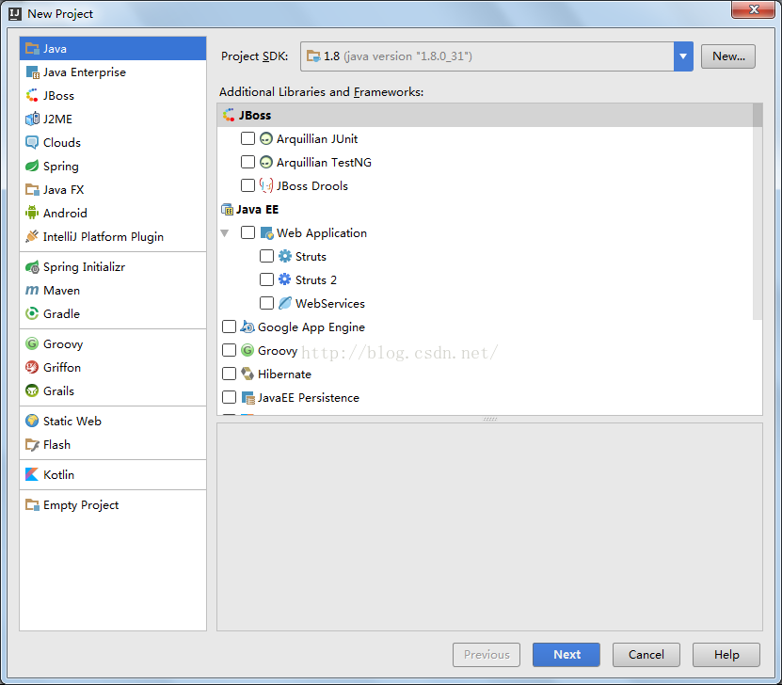The height and width of the screenshot is (685, 782).
Task: Choose the Grails icon
Action: point(32,390)
